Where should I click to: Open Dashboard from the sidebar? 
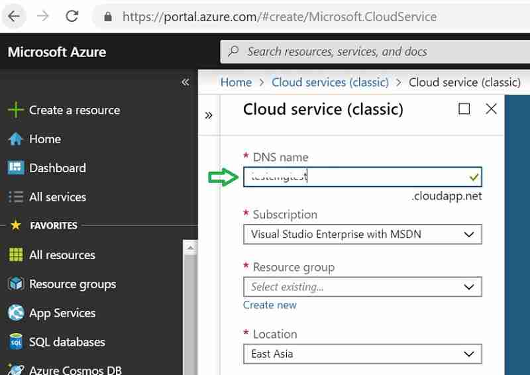58,168
